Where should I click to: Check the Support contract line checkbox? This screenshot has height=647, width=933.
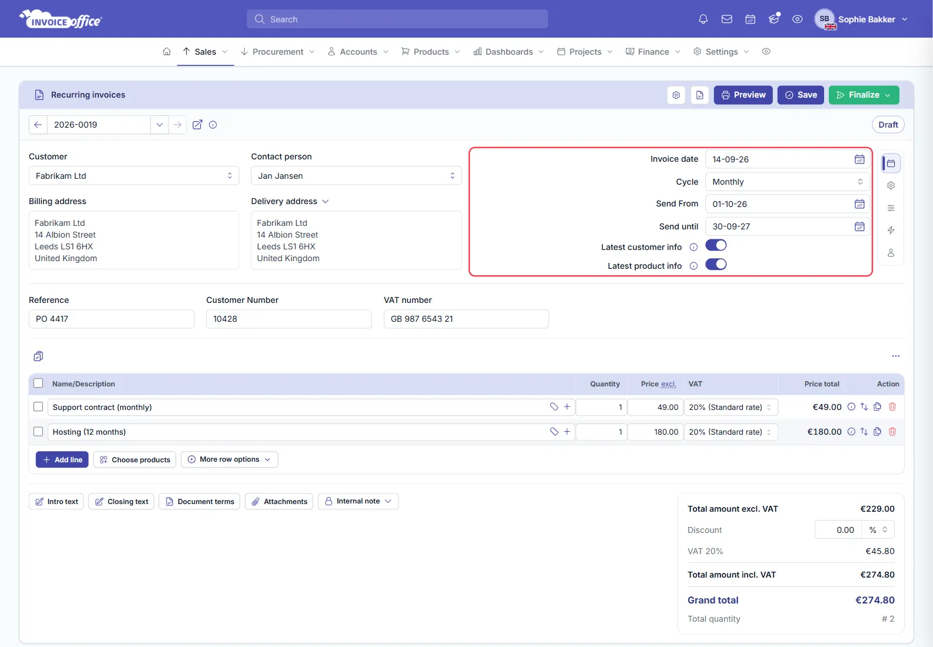[x=38, y=407]
